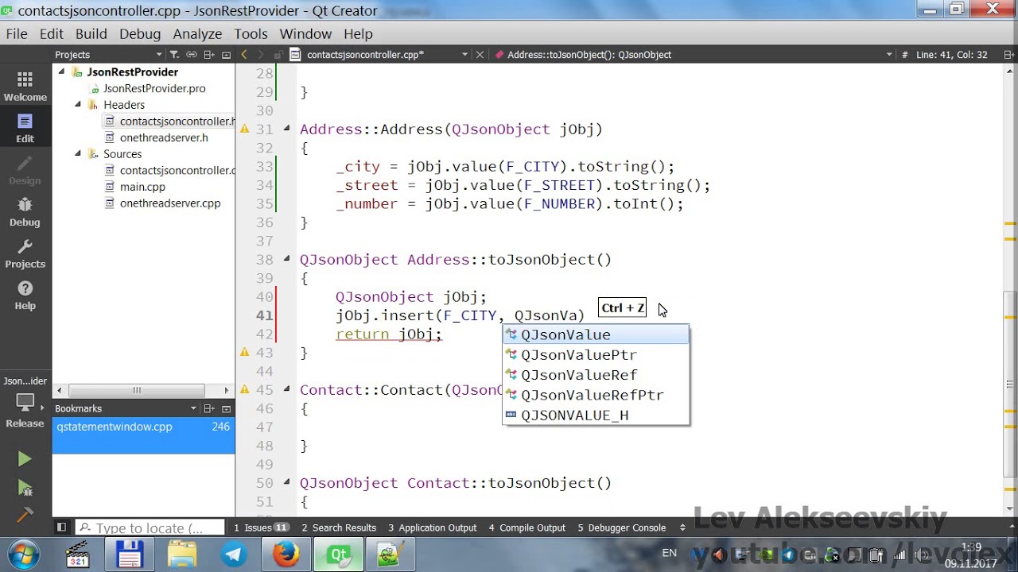Switch to Debug mode
The width and height of the screenshot is (1018, 572).
click(25, 212)
